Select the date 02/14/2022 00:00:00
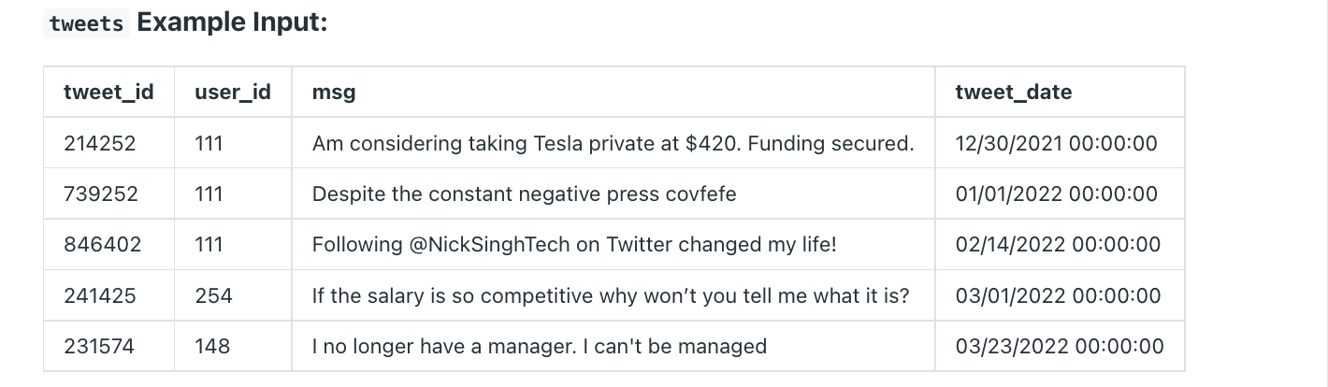Screen dimensions: 1328x387 [1058, 244]
